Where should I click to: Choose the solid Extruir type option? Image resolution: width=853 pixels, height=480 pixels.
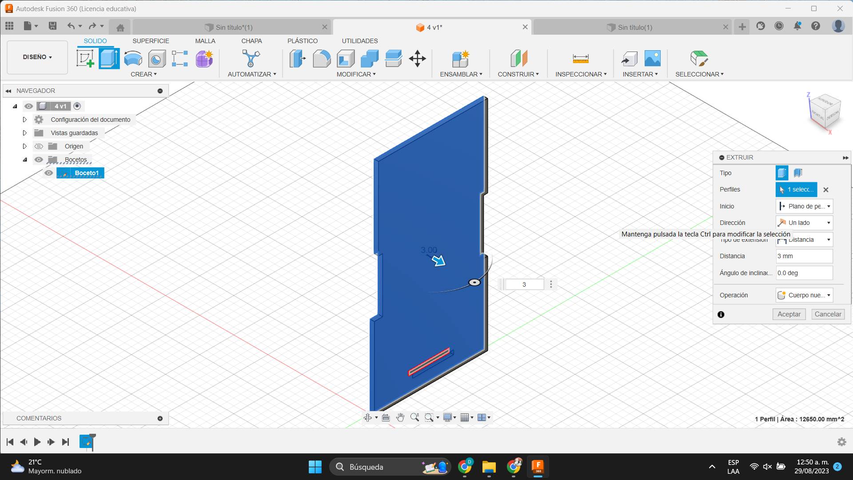782,173
